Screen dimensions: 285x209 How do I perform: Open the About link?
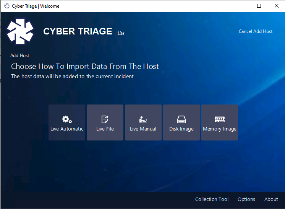point(271,199)
